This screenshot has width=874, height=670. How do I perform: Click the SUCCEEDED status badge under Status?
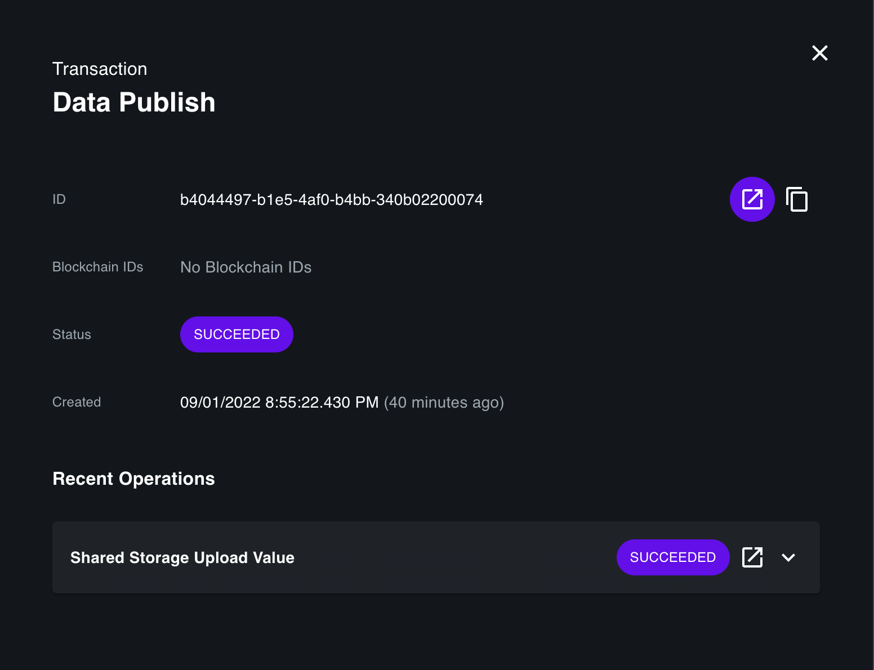click(x=237, y=334)
